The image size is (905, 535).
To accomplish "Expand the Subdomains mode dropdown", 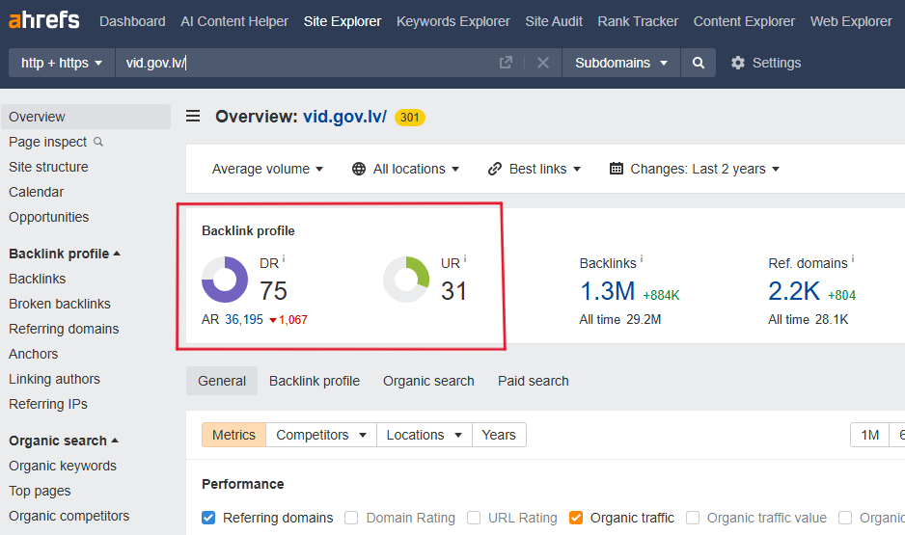I will (620, 63).
